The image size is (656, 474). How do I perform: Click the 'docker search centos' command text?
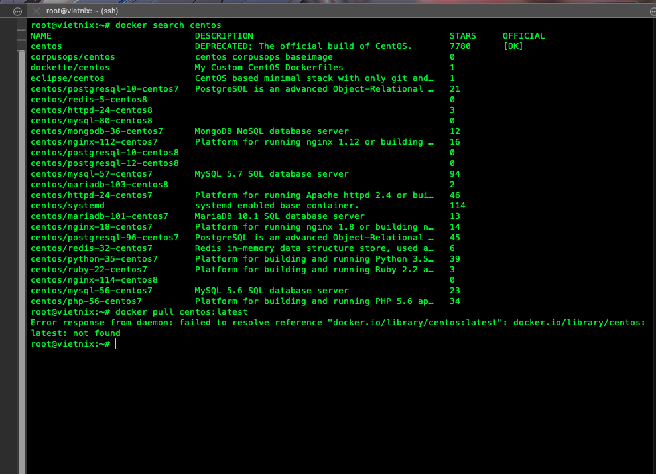168,25
